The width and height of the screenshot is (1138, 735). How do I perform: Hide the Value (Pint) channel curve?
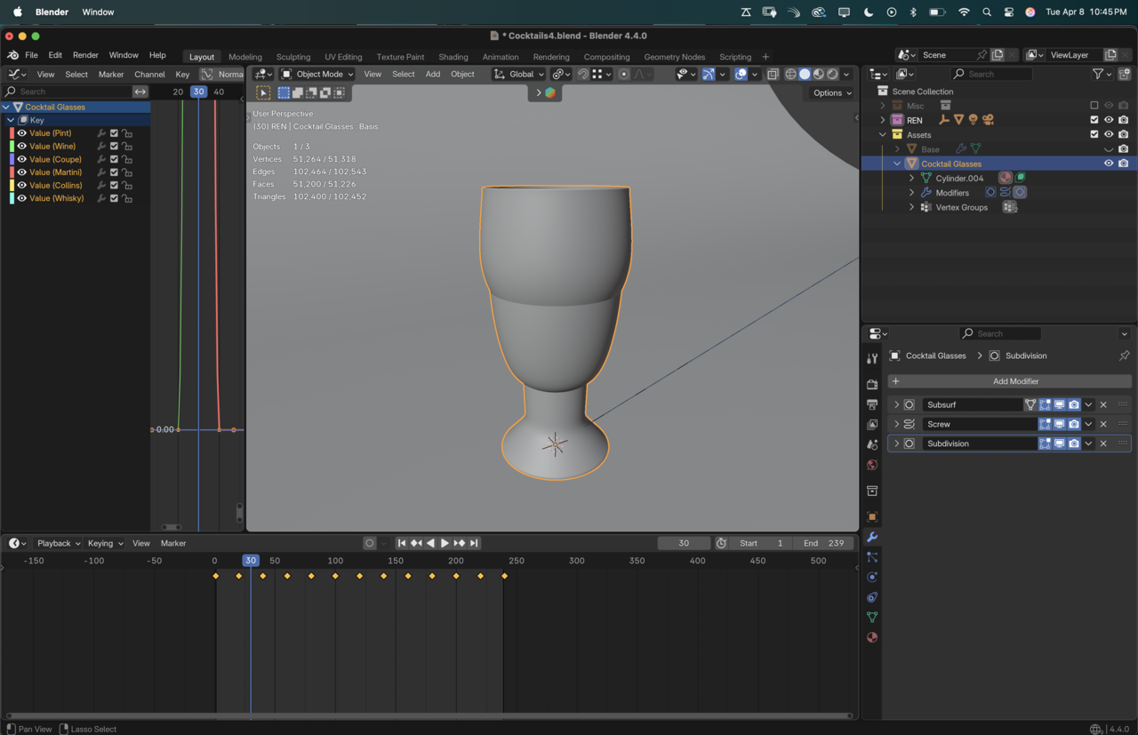[x=22, y=133]
